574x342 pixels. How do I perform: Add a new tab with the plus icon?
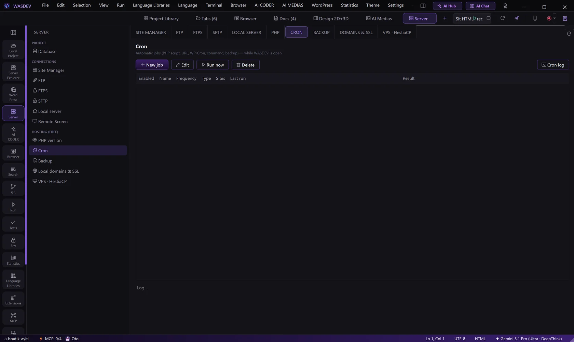[x=445, y=18]
